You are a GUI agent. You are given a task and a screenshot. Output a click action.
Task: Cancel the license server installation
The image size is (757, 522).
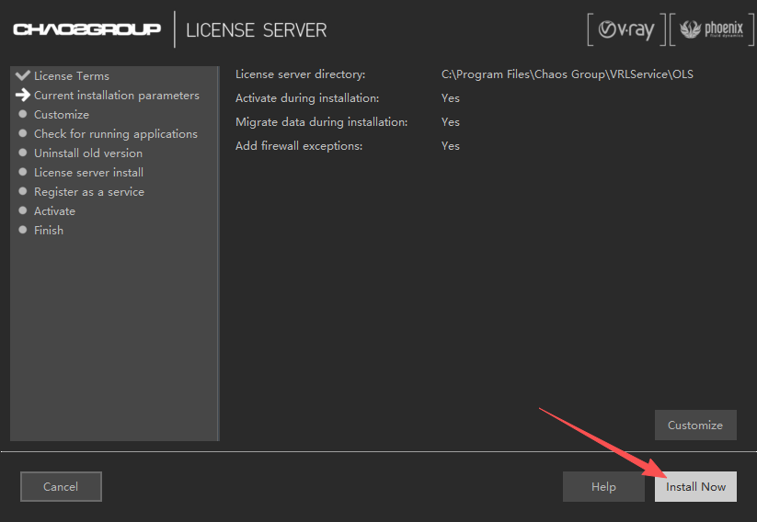pos(61,486)
